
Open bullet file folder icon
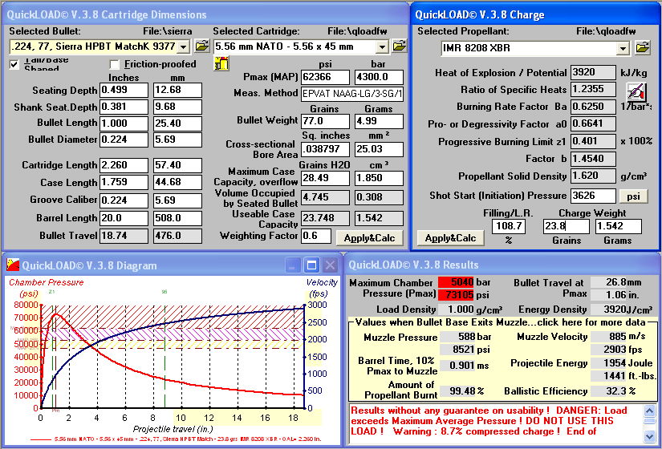tap(201, 47)
